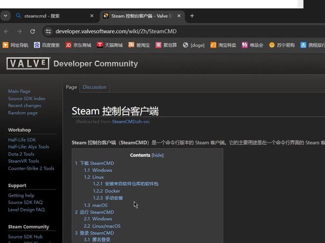Click the Developer Community header title
325x243 pixels.
pyautogui.click(x=95, y=64)
